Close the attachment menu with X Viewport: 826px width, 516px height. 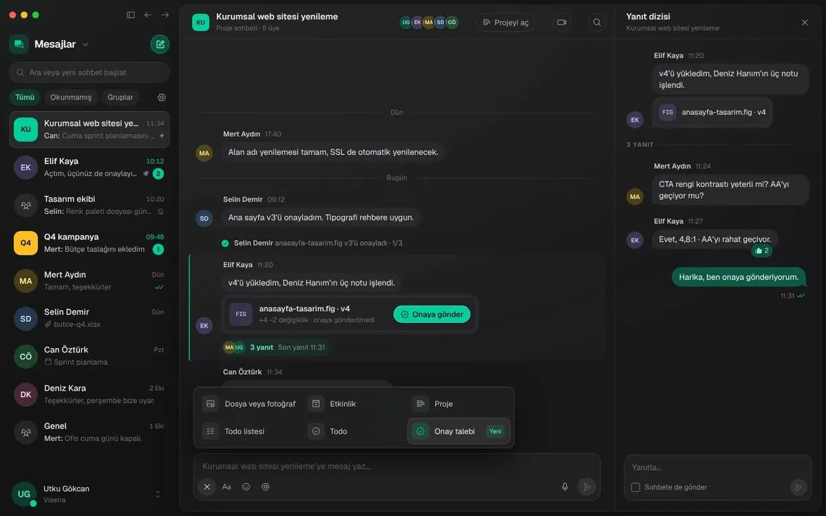click(x=207, y=486)
